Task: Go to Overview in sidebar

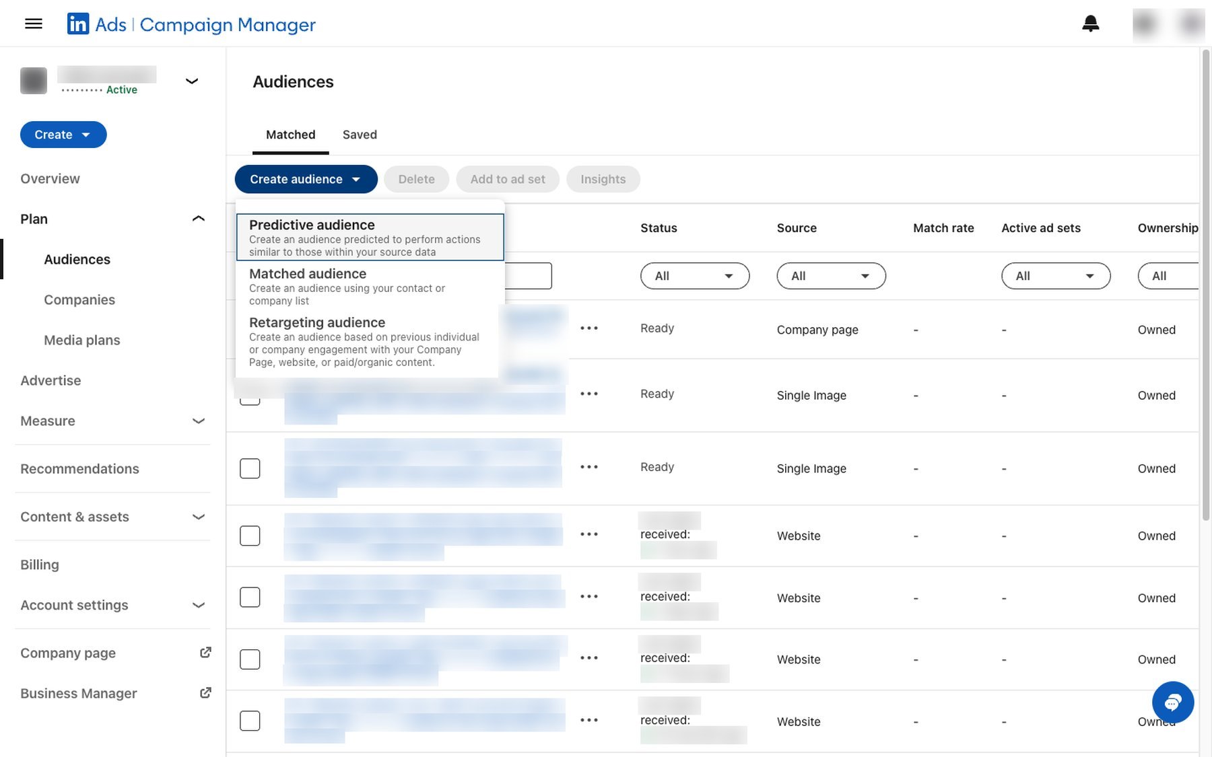Action: coord(50,178)
